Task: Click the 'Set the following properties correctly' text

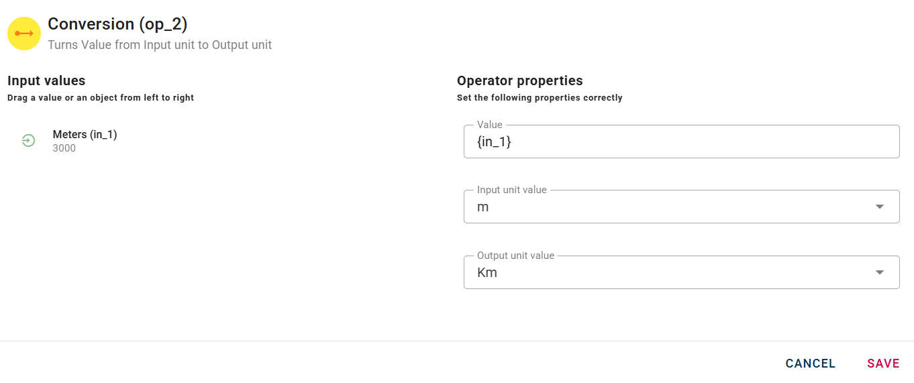Action: (540, 98)
